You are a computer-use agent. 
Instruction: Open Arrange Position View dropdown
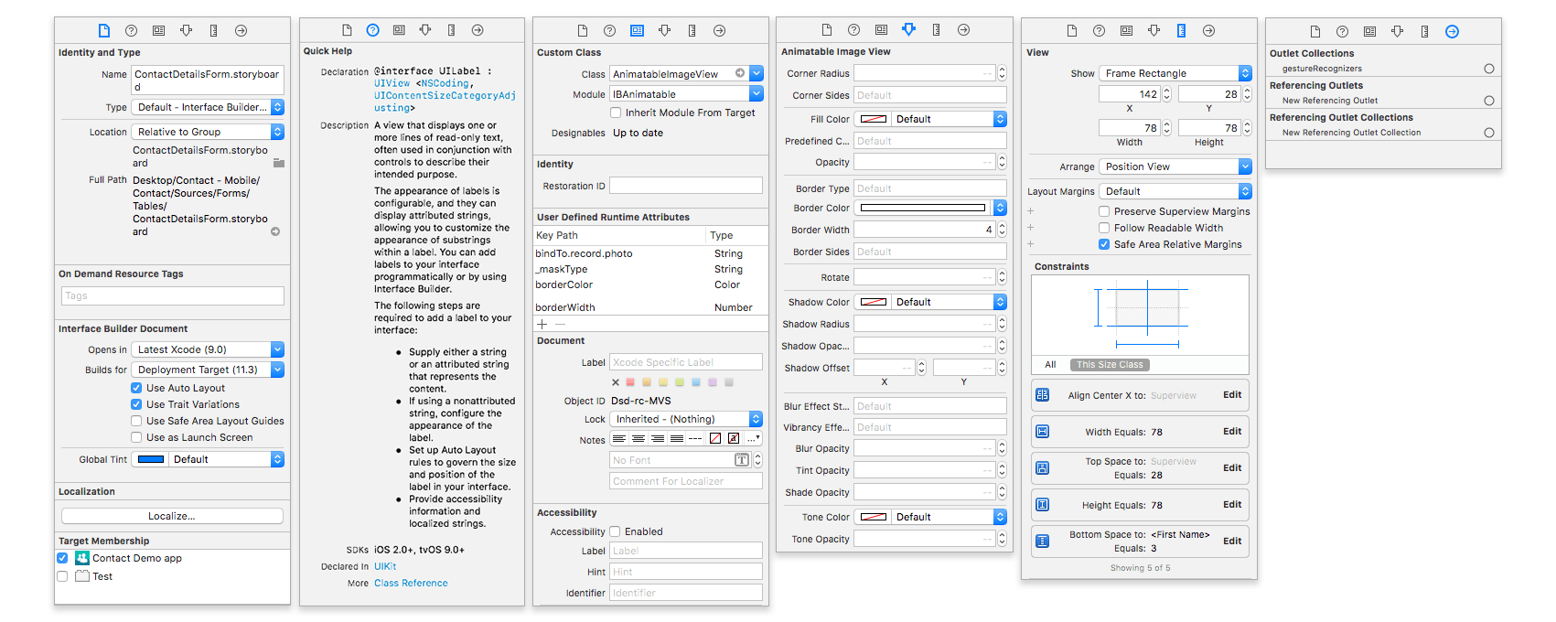[1175, 166]
